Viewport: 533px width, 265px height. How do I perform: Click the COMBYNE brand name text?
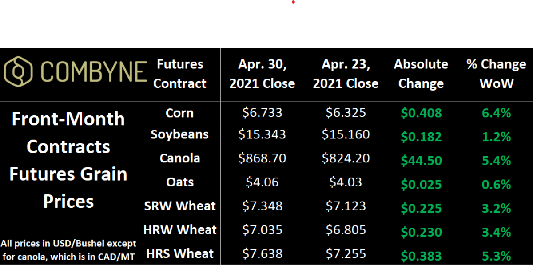tap(95, 72)
